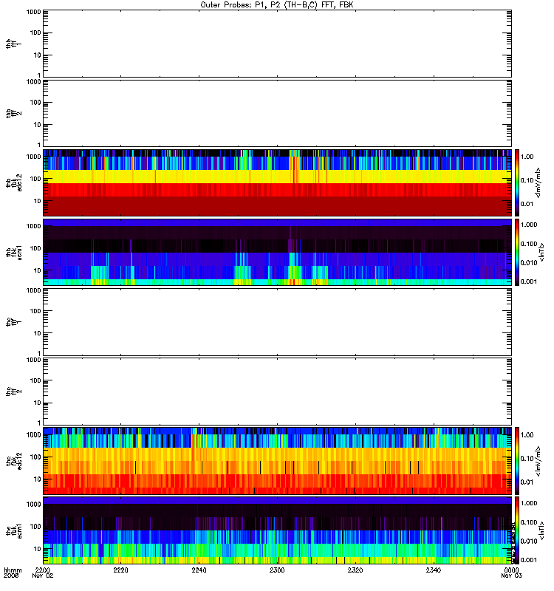Select the empty thc fff 2 panel
This screenshot has width=554, height=591.
point(278,392)
